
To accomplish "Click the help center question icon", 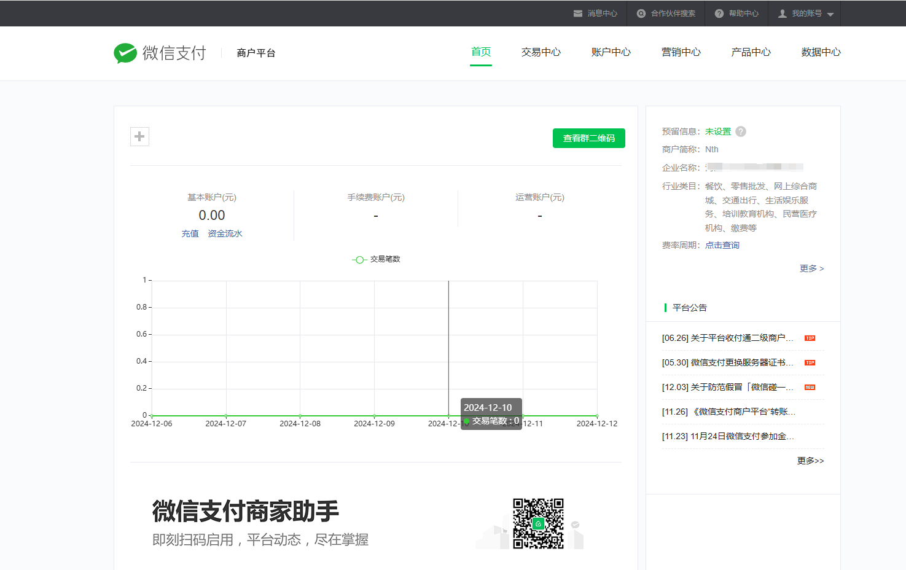I will pos(719,14).
